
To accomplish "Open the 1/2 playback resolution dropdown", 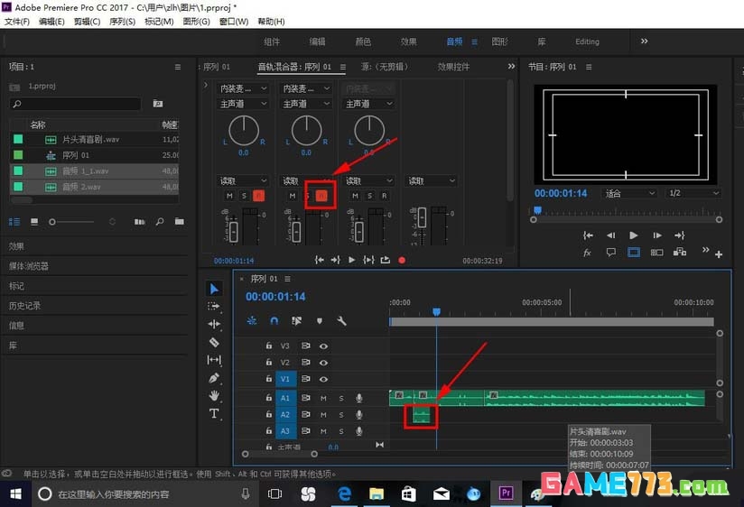I will (693, 193).
